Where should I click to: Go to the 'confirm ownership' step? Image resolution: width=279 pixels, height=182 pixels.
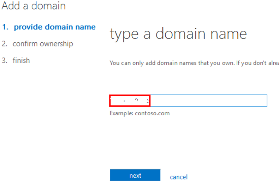(43, 44)
